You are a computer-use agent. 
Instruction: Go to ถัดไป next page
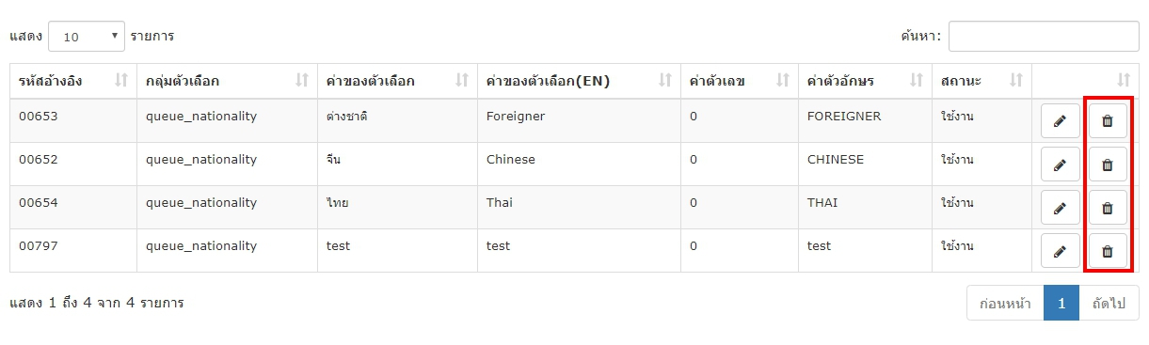(x=1109, y=304)
